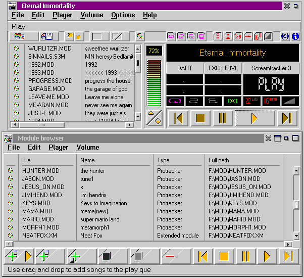The width and height of the screenshot is (304, 278).
Task: Open File menu in Module browser window
Action: point(14,148)
